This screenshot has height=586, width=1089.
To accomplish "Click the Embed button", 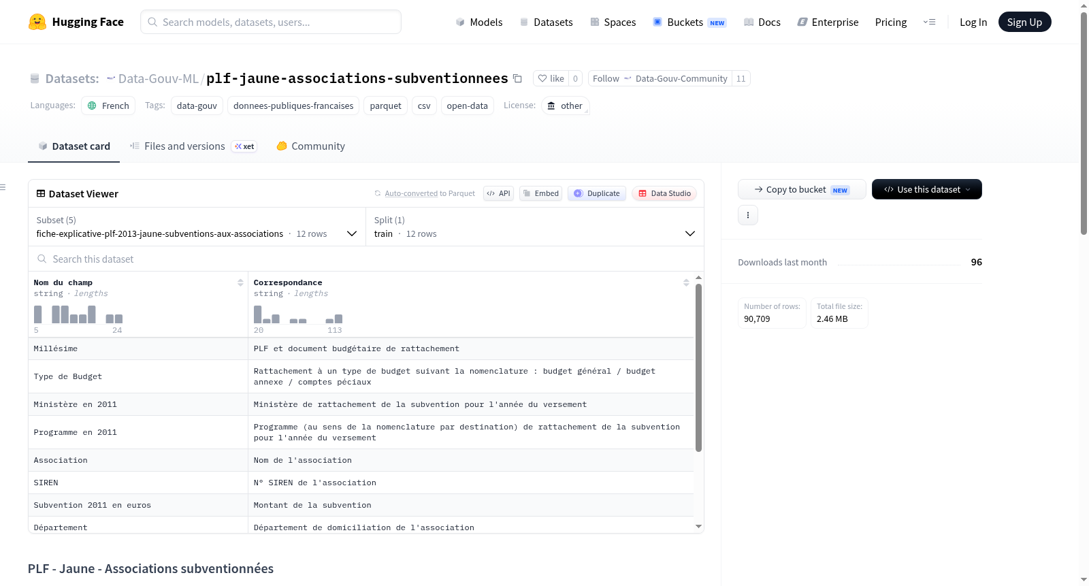I will 541,193.
